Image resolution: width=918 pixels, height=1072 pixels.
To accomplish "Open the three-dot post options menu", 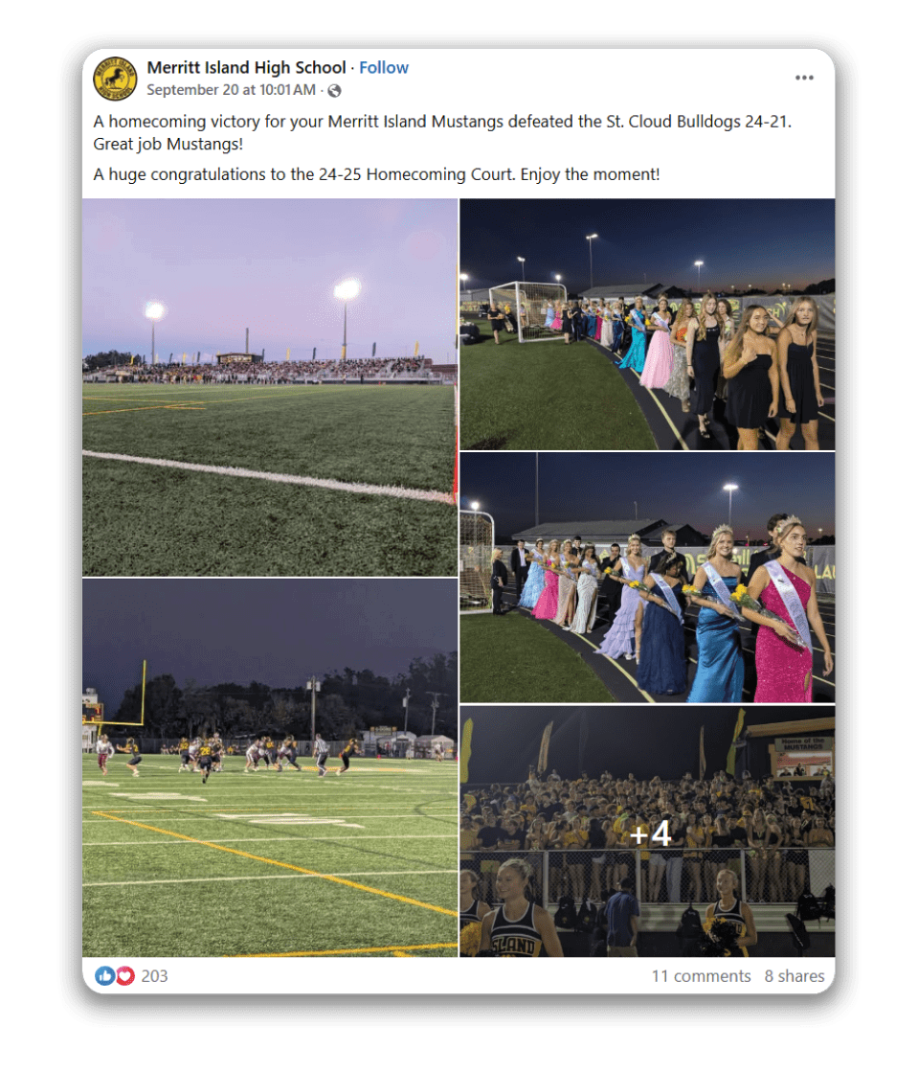I will tap(804, 78).
